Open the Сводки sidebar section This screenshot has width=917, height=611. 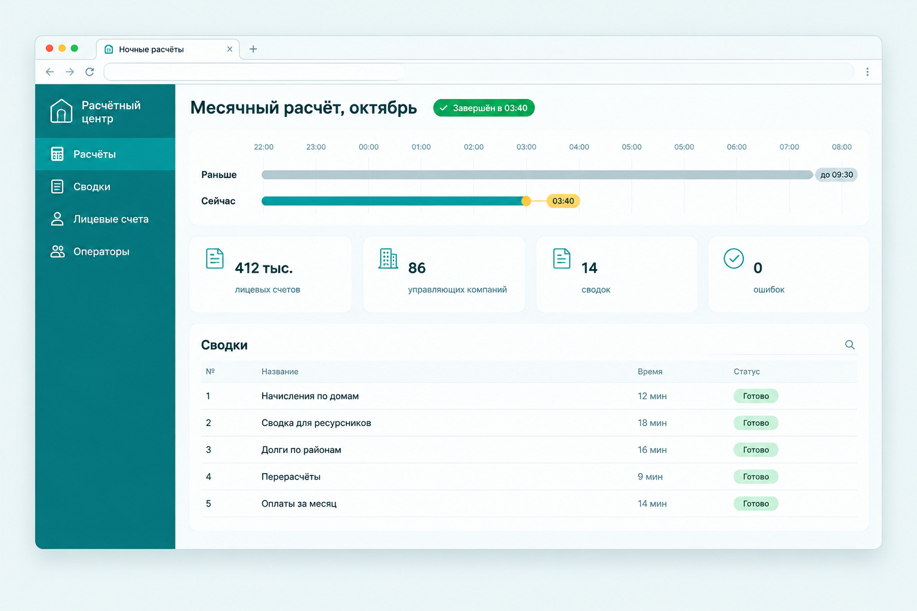[105, 187]
